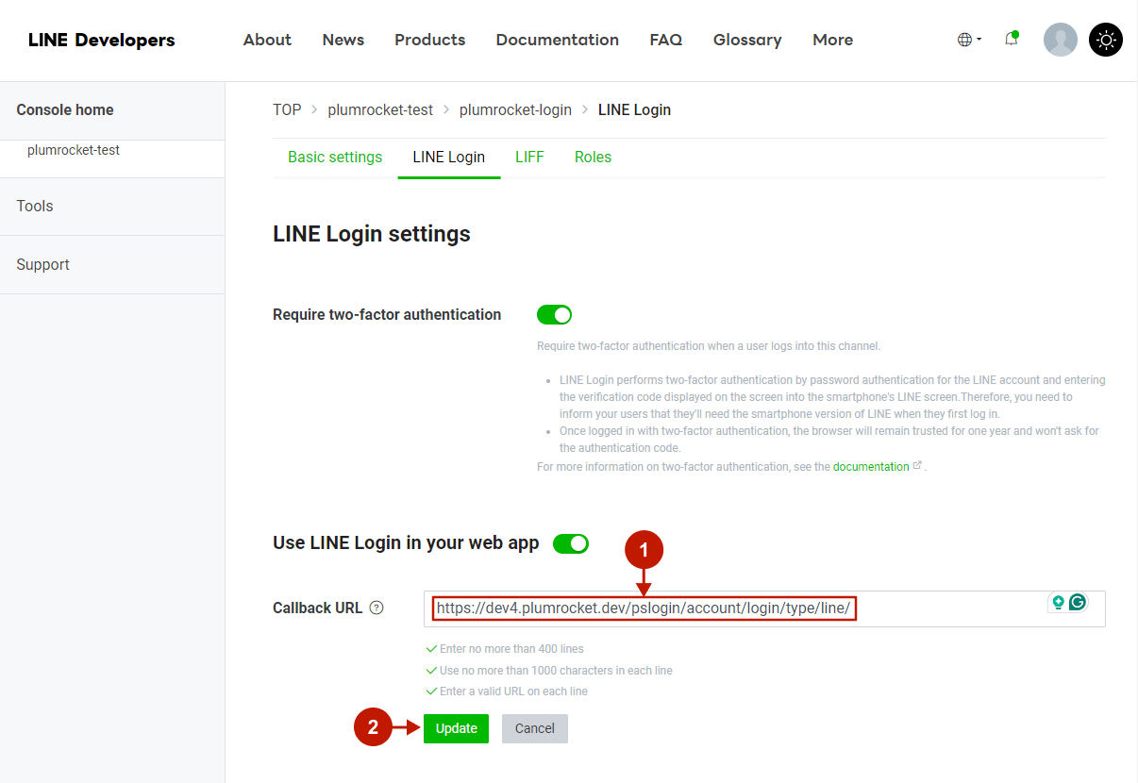The image size is (1138, 783).
Task: Open the notifications bell icon
Action: (1012, 39)
